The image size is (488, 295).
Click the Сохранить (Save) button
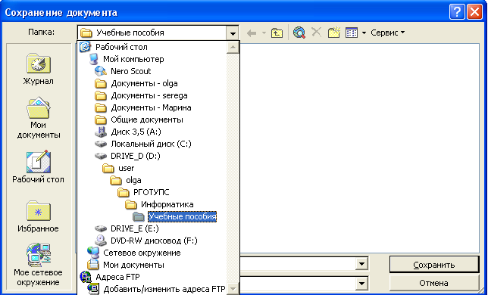tap(434, 265)
